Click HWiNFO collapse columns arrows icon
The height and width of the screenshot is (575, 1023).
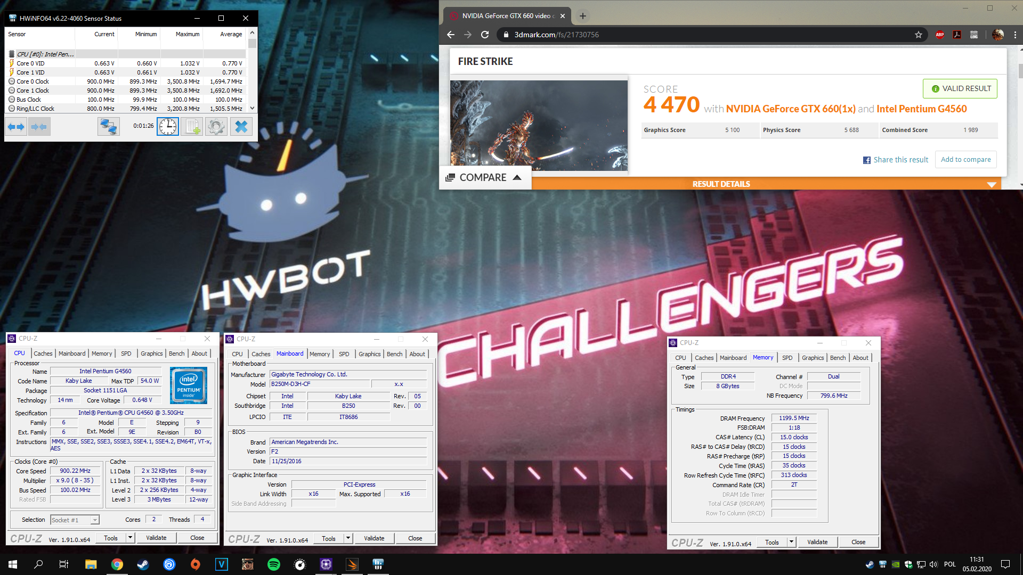(x=39, y=127)
